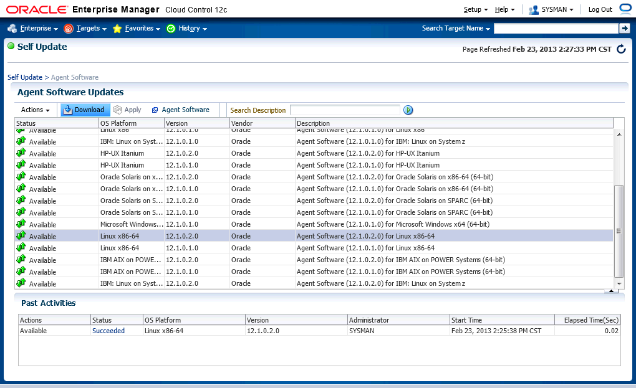Open the Succeeded status link
The height and width of the screenshot is (388, 636).
tap(108, 331)
